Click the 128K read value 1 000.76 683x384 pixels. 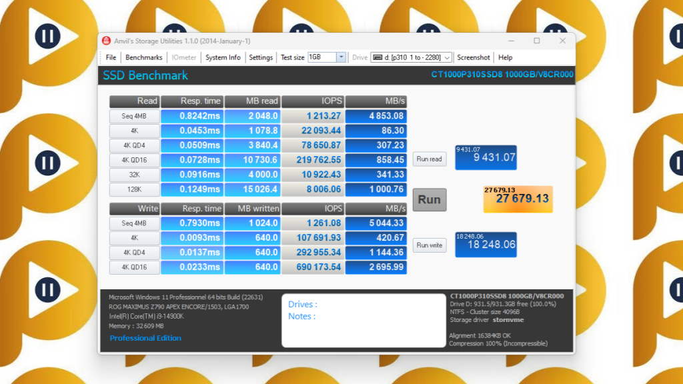376,189
